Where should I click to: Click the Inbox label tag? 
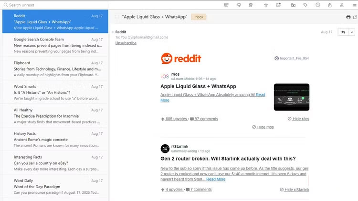click(x=199, y=17)
